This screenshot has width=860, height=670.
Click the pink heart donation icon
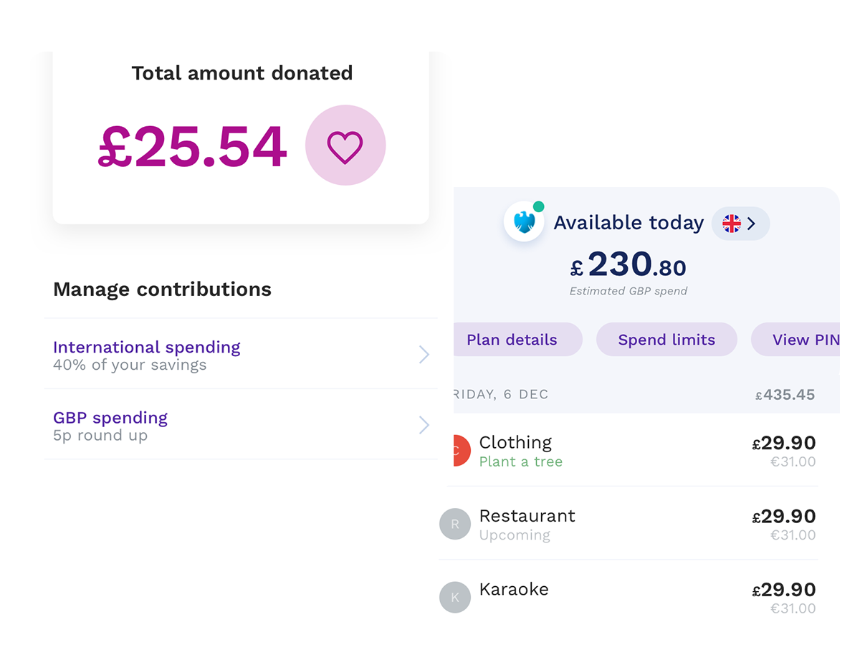(x=345, y=145)
